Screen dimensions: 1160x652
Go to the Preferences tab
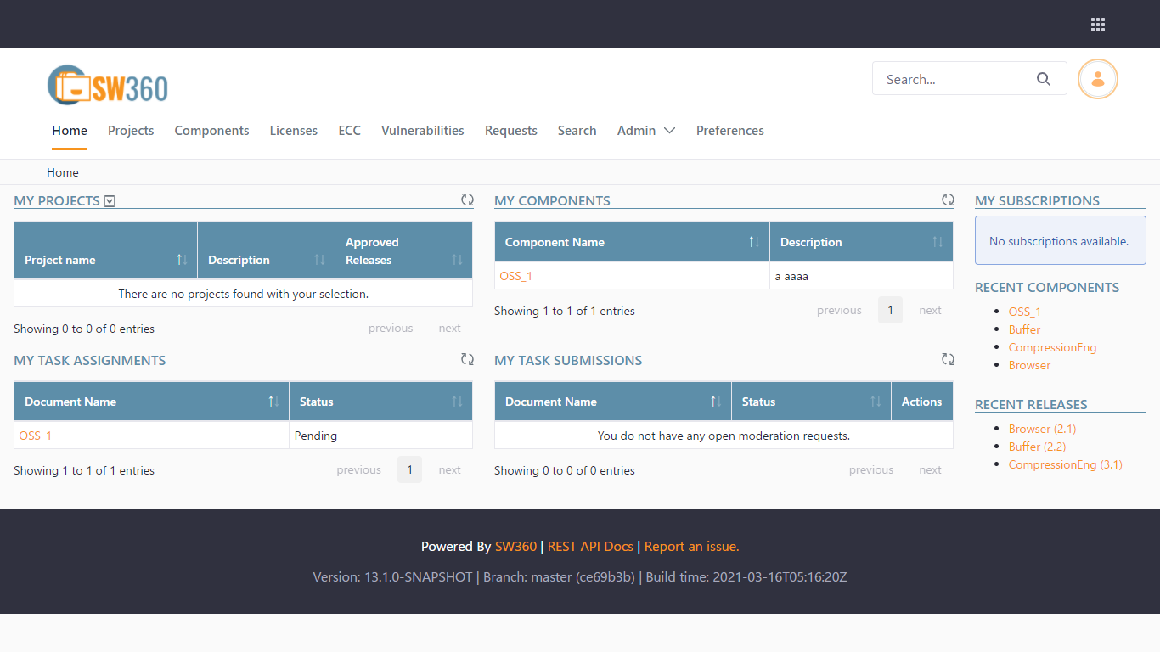pos(730,131)
